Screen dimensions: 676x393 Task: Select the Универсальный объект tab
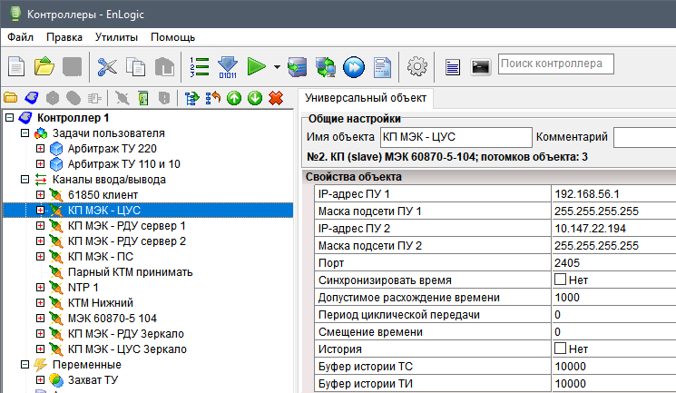(x=366, y=98)
